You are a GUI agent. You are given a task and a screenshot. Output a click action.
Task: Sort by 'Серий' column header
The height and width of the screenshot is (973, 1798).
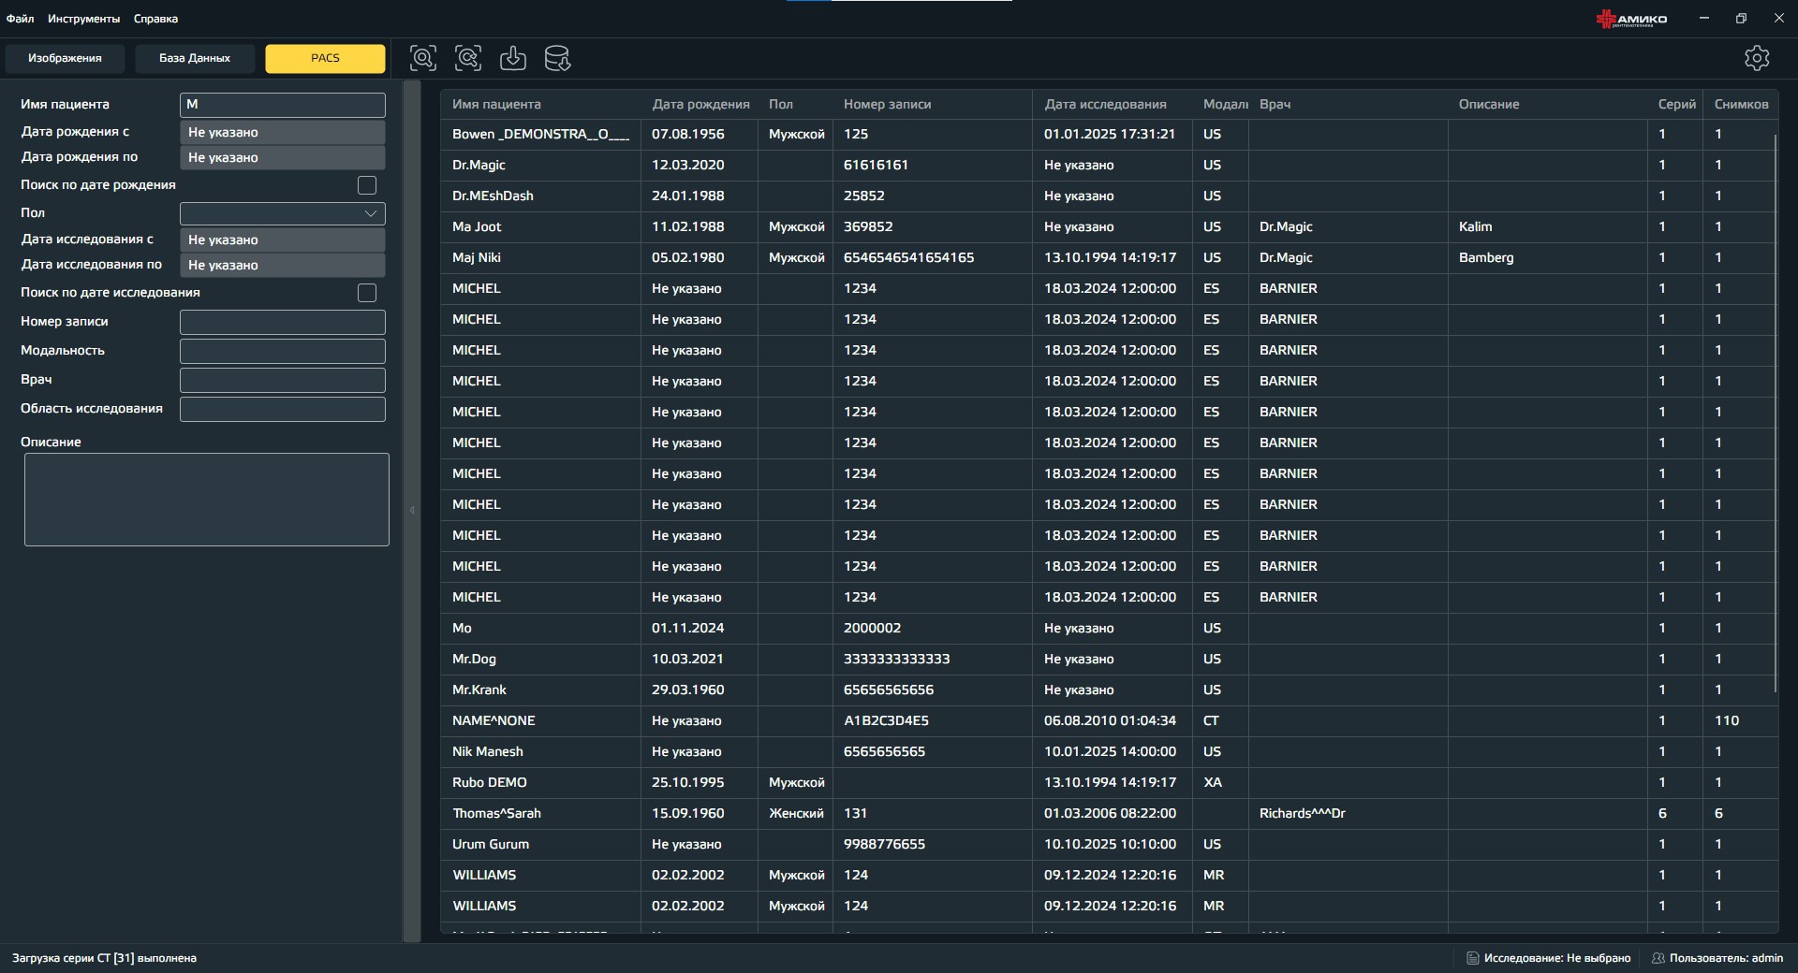[x=1675, y=104]
